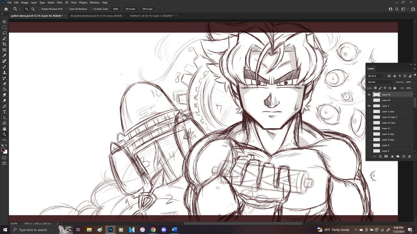Image resolution: width=417 pixels, height=234 pixels.
Task: Select the Pen tool
Action: (4, 106)
